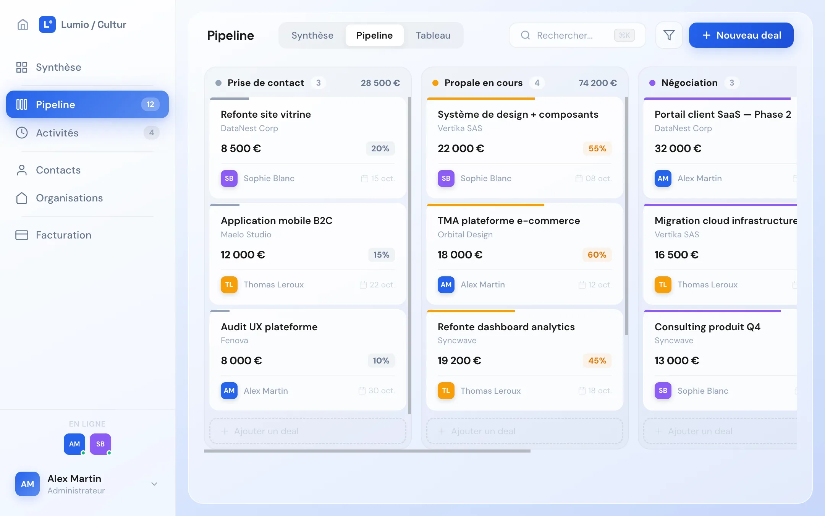Select the Pipeline tab in header
The height and width of the screenshot is (516, 825).
[x=374, y=35]
